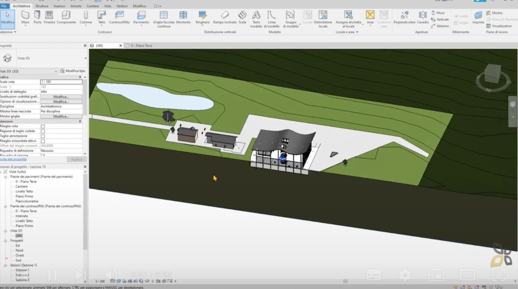Click Mostra work plane button
This screenshot has height=289, width=518.
[494, 13]
